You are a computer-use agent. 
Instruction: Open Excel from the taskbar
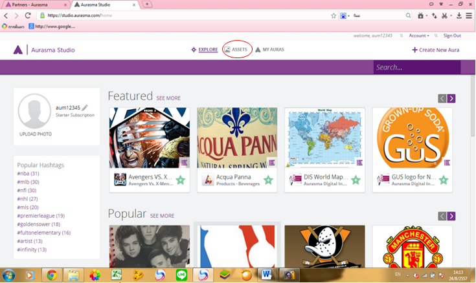click(x=117, y=275)
